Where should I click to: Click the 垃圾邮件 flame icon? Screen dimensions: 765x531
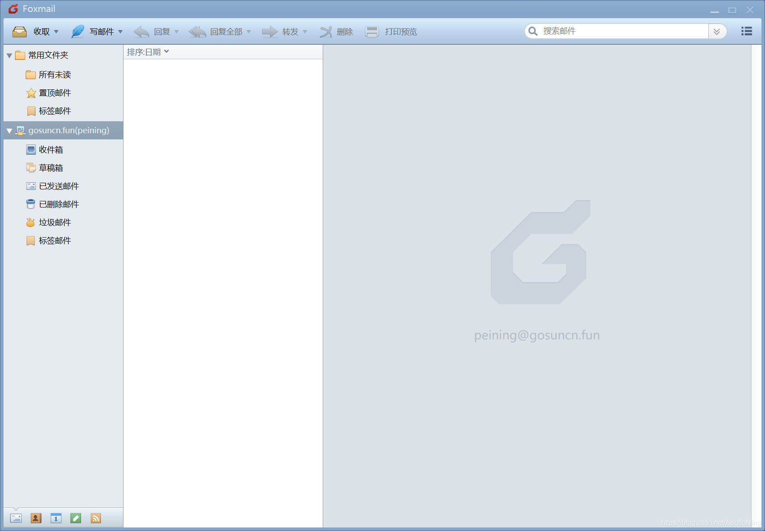pyautogui.click(x=31, y=222)
